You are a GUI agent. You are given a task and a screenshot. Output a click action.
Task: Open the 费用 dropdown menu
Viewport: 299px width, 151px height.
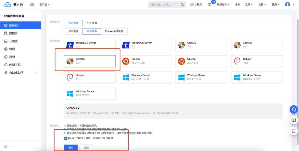(275, 5)
